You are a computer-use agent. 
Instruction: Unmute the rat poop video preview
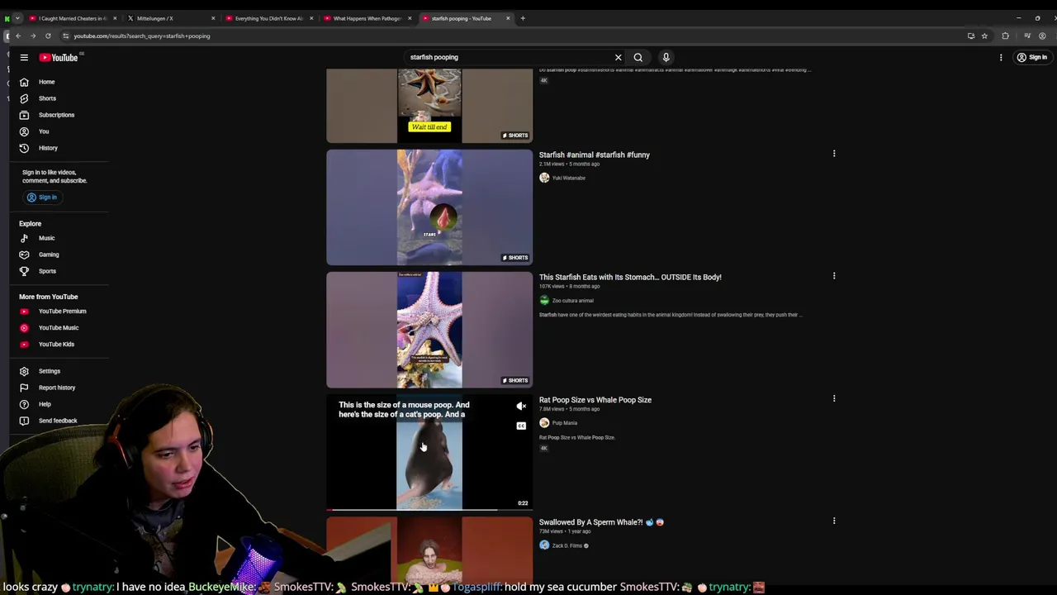click(x=521, y=407)
